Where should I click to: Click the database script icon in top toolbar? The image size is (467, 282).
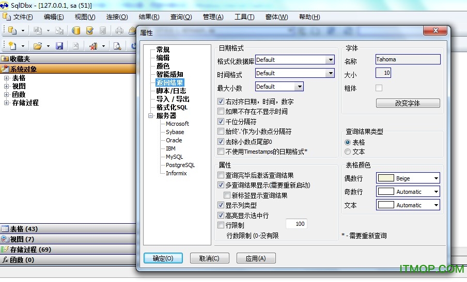(12, 30)
